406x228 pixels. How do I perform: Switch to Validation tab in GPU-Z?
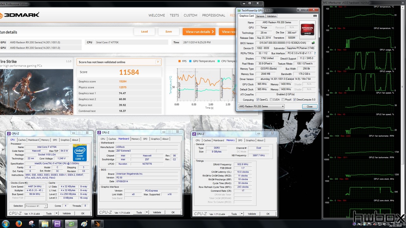click(x=272, y=16)
